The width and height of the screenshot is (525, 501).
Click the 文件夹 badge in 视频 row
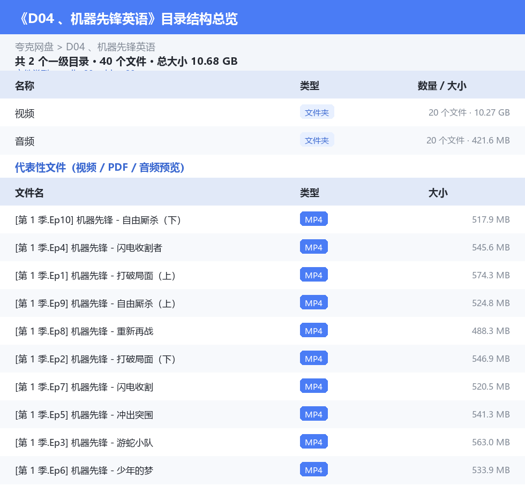pos(317,112)
